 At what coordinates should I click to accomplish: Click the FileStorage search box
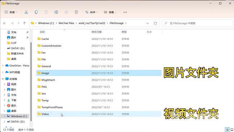tap(197, 23)
